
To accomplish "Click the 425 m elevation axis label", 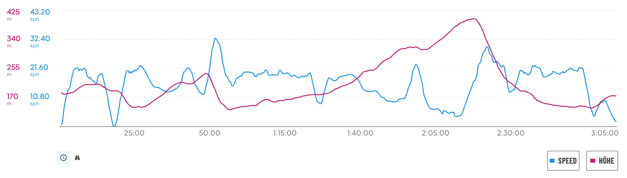I will click(x=13, y=11).
